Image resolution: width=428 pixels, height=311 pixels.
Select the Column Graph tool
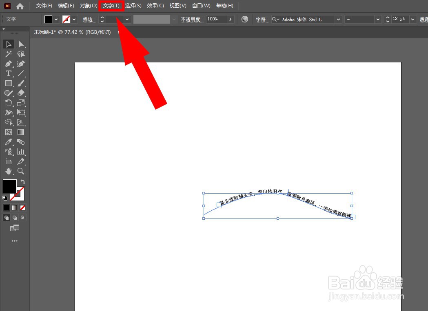21,152
